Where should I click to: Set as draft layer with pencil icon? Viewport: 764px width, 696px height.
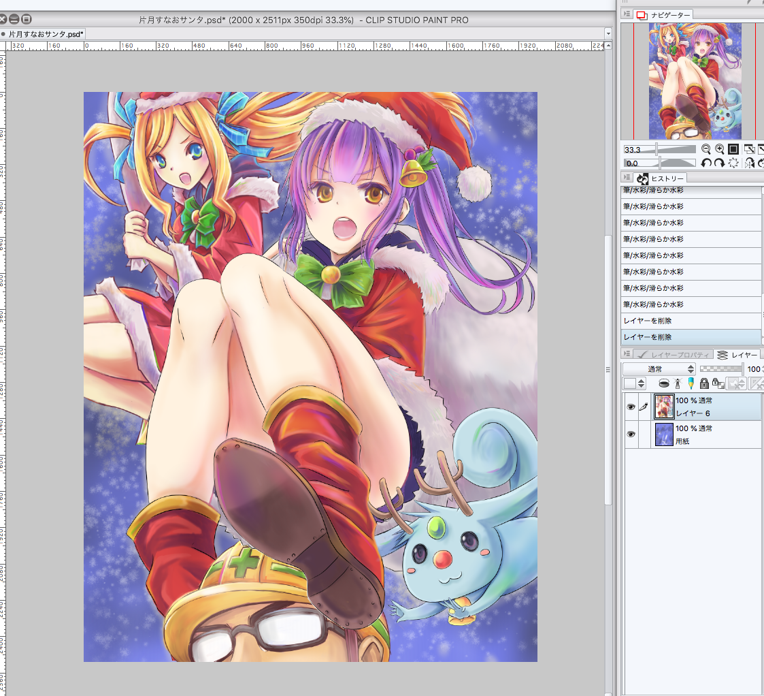[691, 383]
